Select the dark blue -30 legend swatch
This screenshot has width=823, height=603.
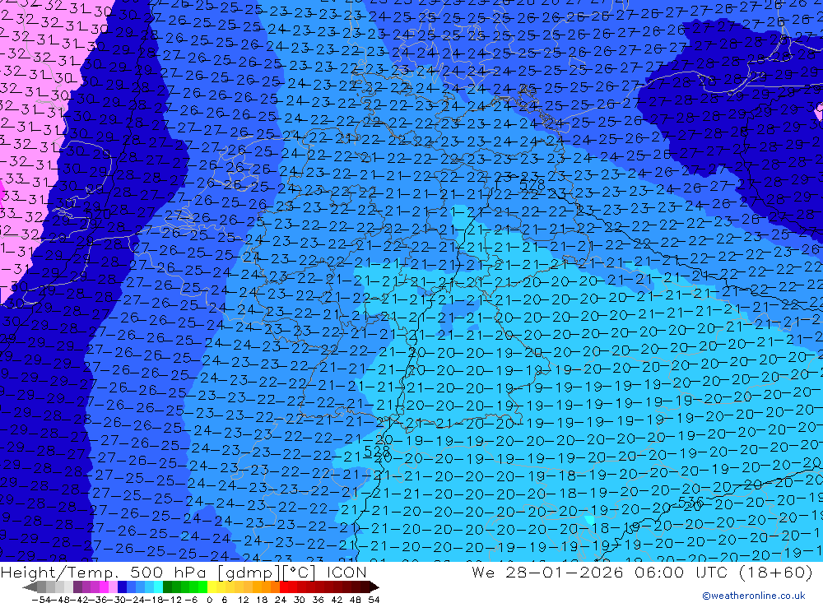pos(123,587)
